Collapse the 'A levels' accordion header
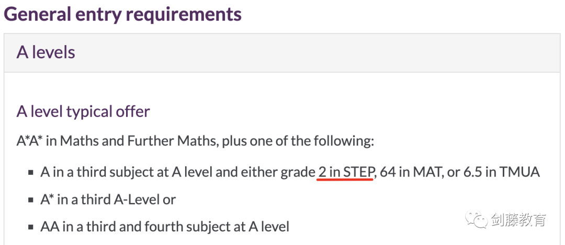 click(282, 53)
